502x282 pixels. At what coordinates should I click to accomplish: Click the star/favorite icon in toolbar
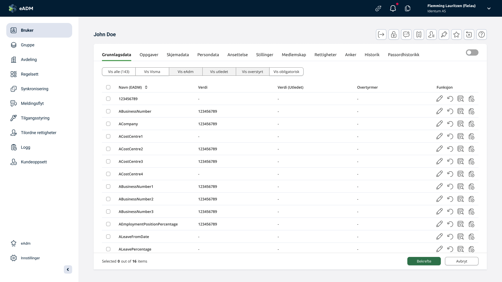457,34
